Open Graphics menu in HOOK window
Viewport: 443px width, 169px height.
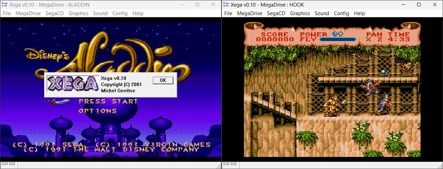300,13
